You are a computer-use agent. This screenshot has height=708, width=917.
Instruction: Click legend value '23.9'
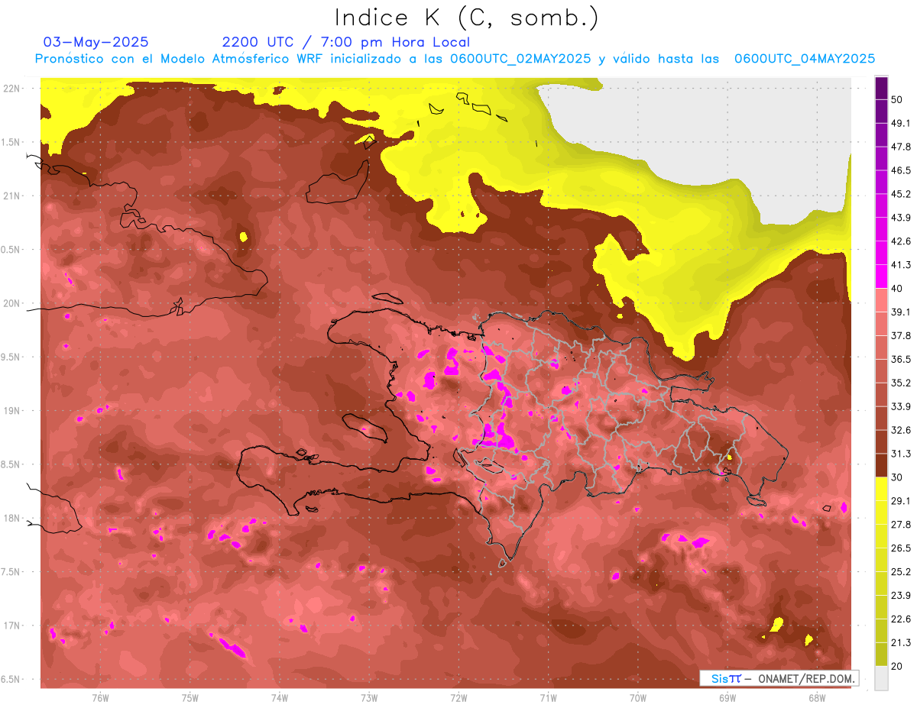pyautogui.click(x=901, y=595)
